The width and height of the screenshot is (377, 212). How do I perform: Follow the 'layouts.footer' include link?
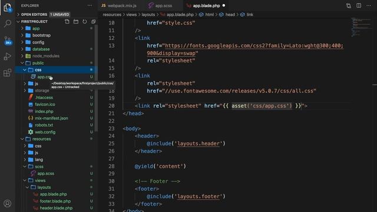point(199,196)
